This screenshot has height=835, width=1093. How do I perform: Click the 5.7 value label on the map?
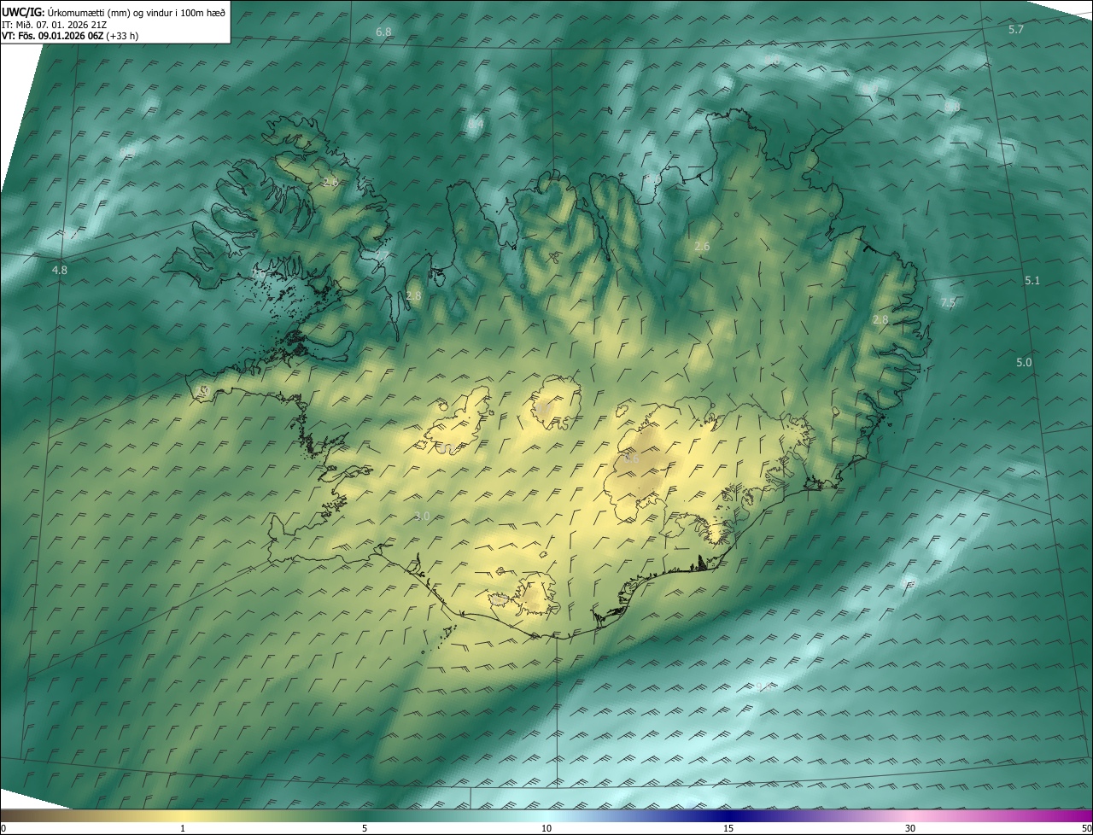(x=1015, y=30)
